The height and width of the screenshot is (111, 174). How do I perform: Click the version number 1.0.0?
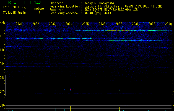[37, 2]
